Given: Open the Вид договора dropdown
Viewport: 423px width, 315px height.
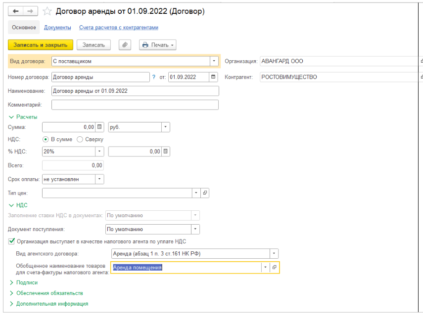Looking at the screenshot, I should [x=214, y=61].
